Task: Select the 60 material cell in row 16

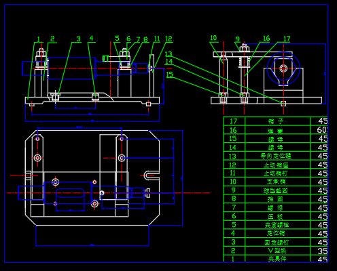Action: 322,130
